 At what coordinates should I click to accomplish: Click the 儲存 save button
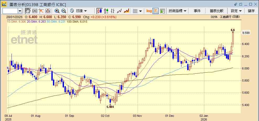pyautogui.click(x=251, y=11)
